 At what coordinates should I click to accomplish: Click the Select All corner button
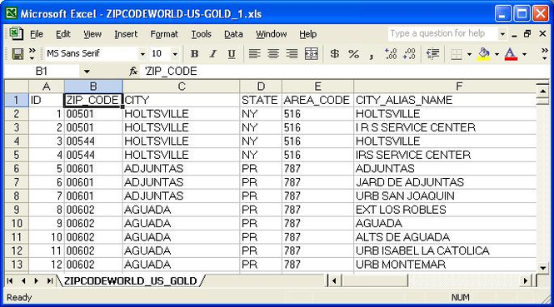coord(17,87)
